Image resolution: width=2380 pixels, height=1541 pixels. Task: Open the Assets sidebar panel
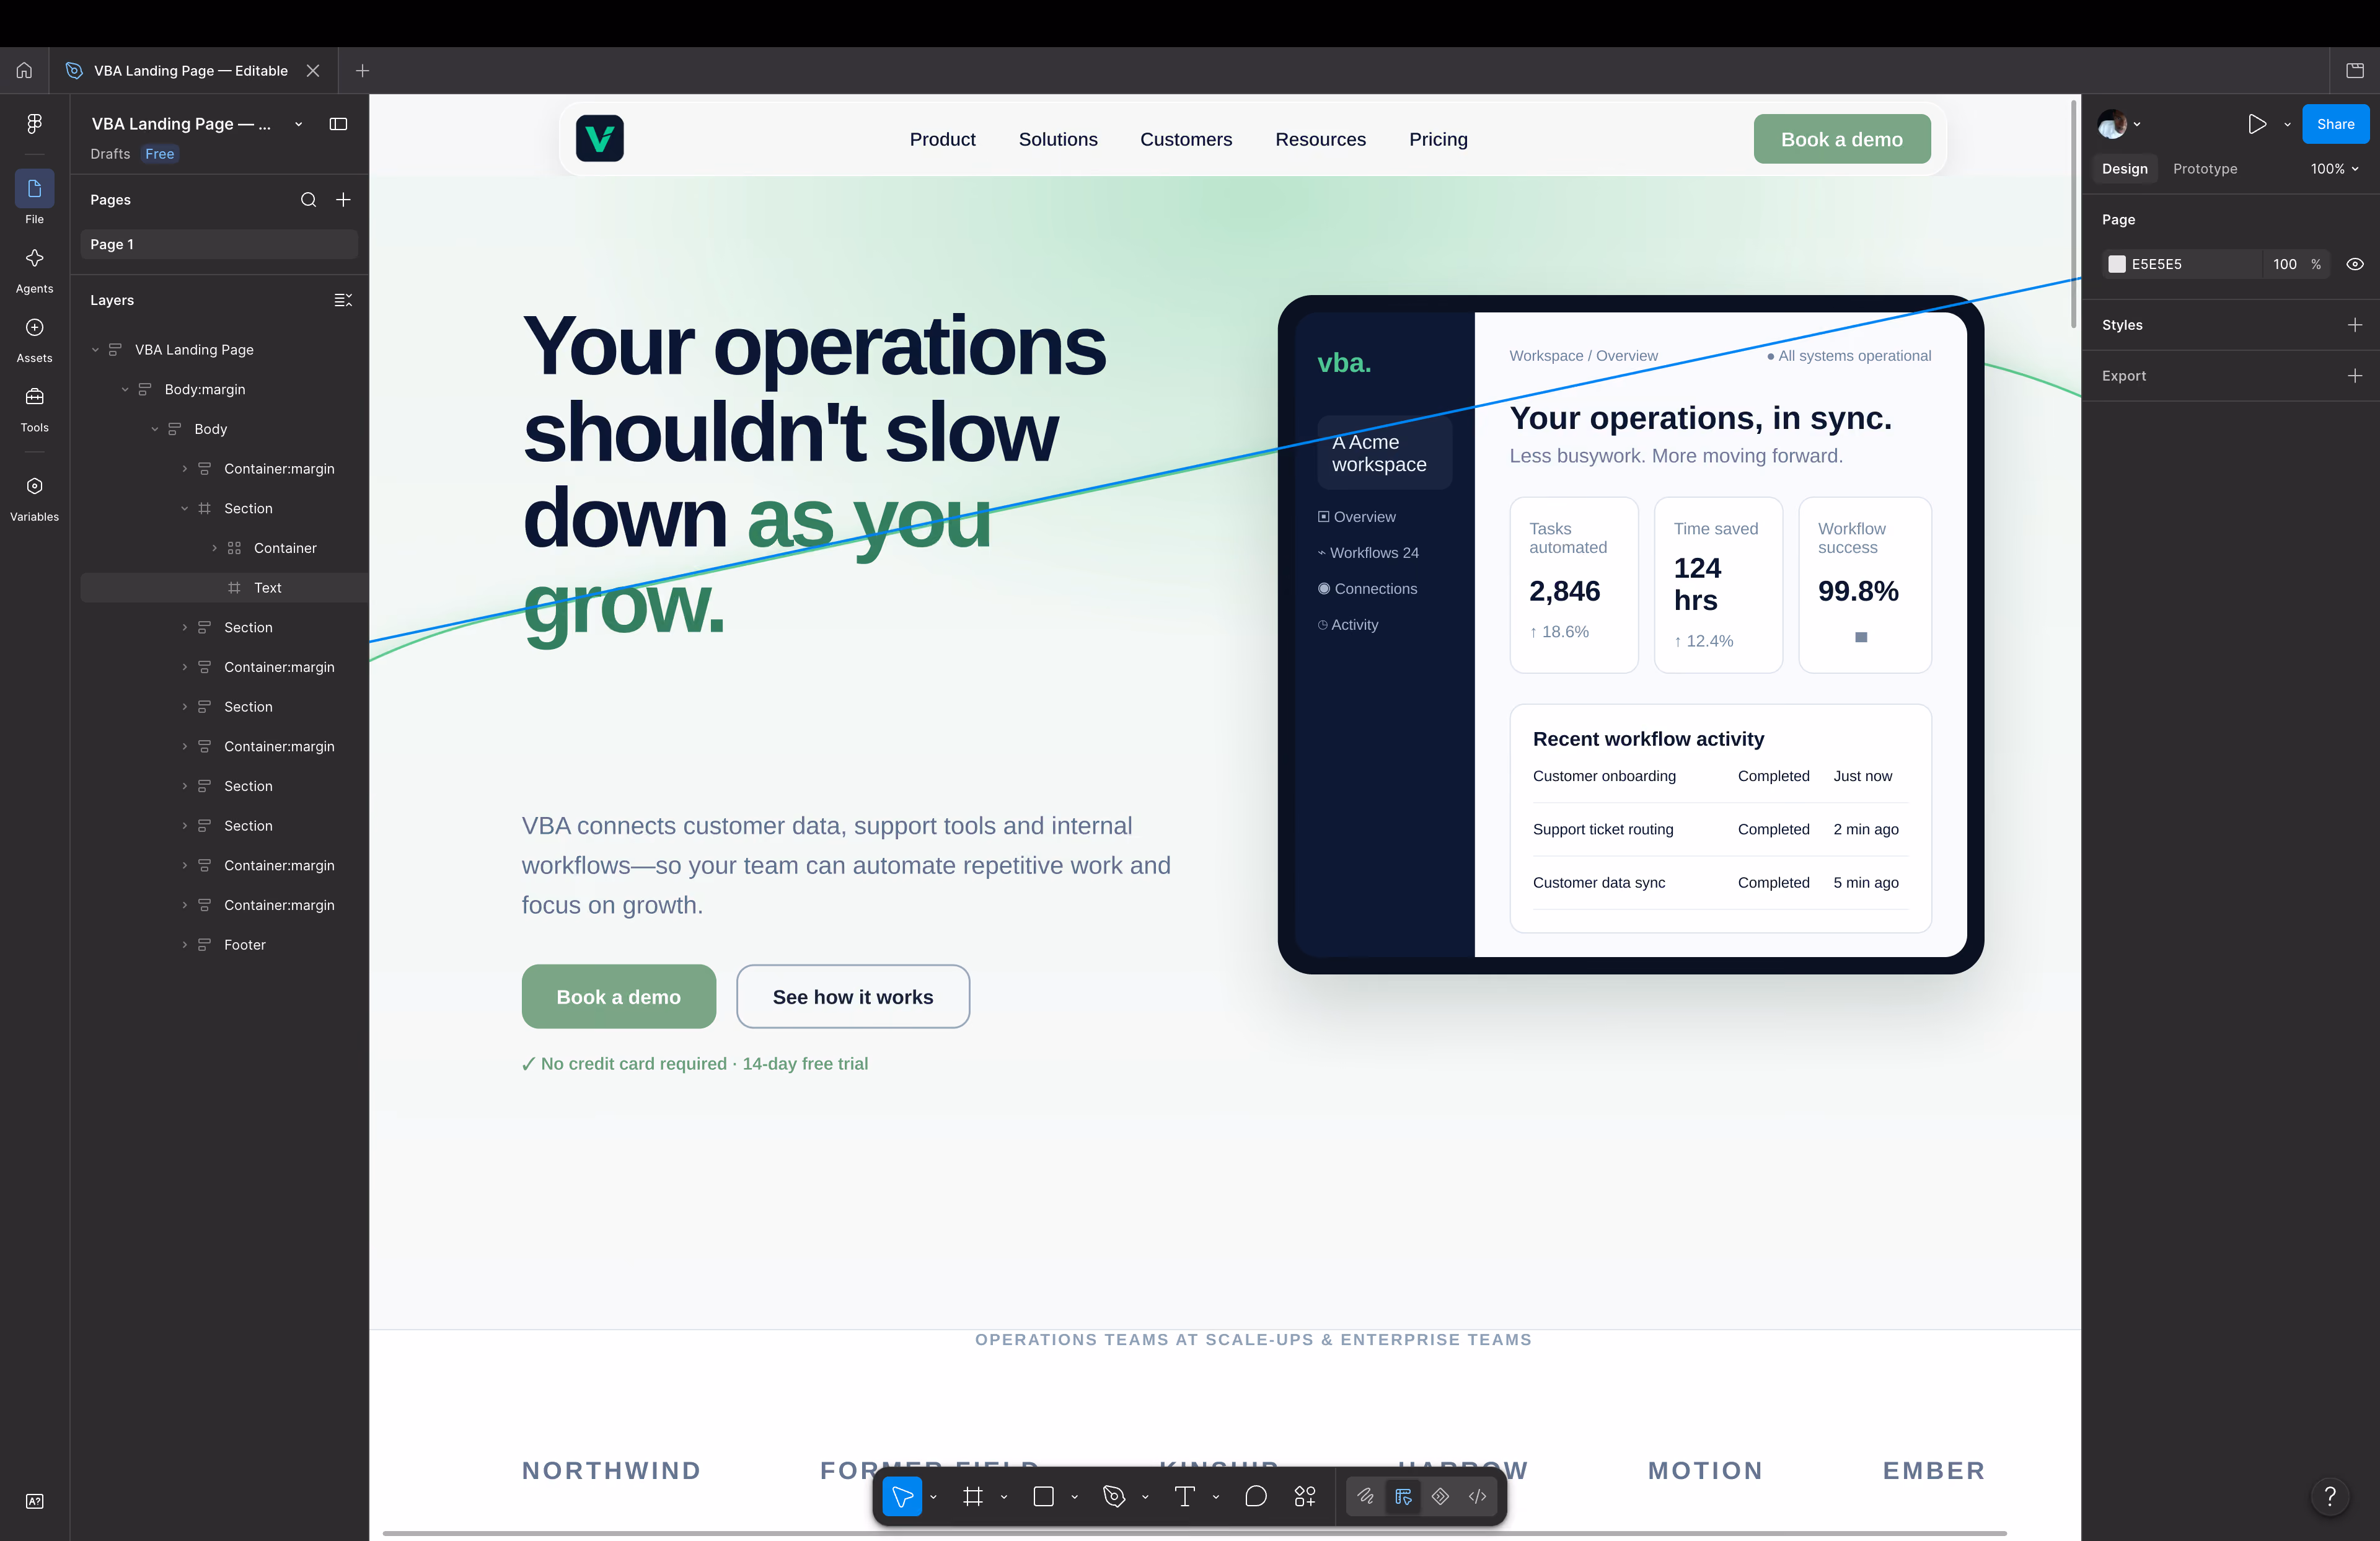tap(34, 339)
